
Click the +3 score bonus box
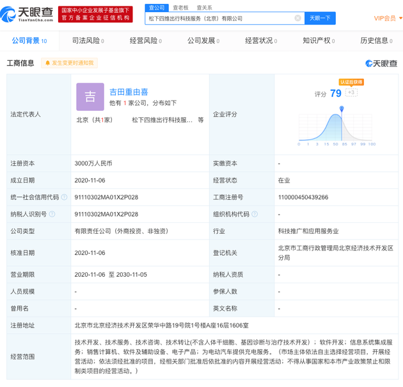coord(351,92)
